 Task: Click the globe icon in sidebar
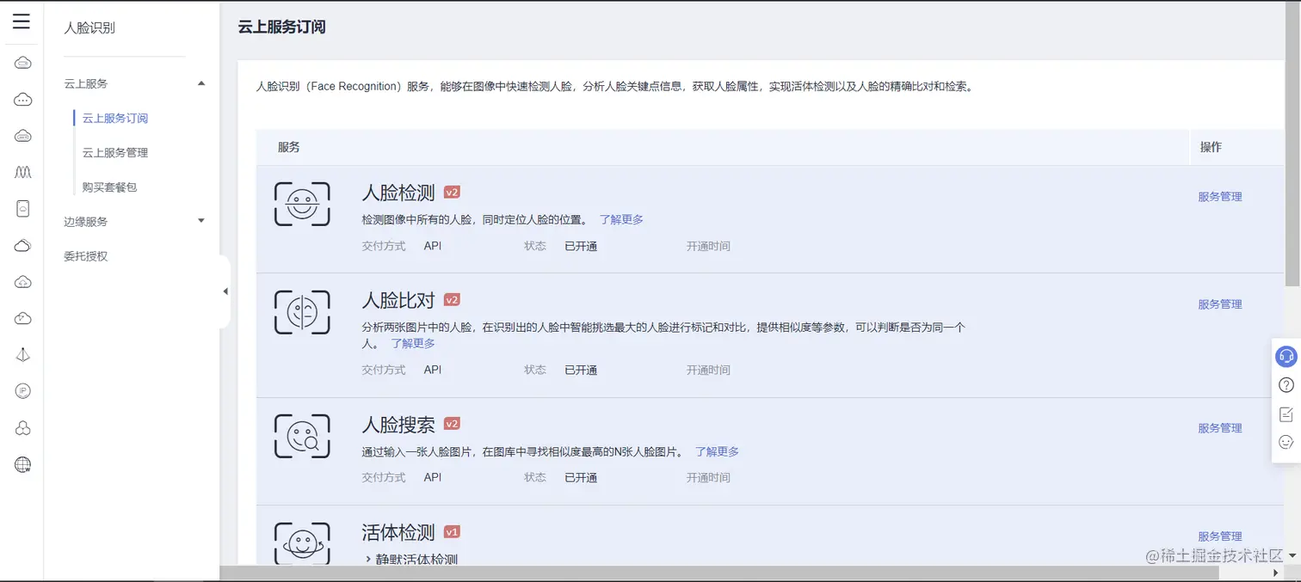click(23, 465)
